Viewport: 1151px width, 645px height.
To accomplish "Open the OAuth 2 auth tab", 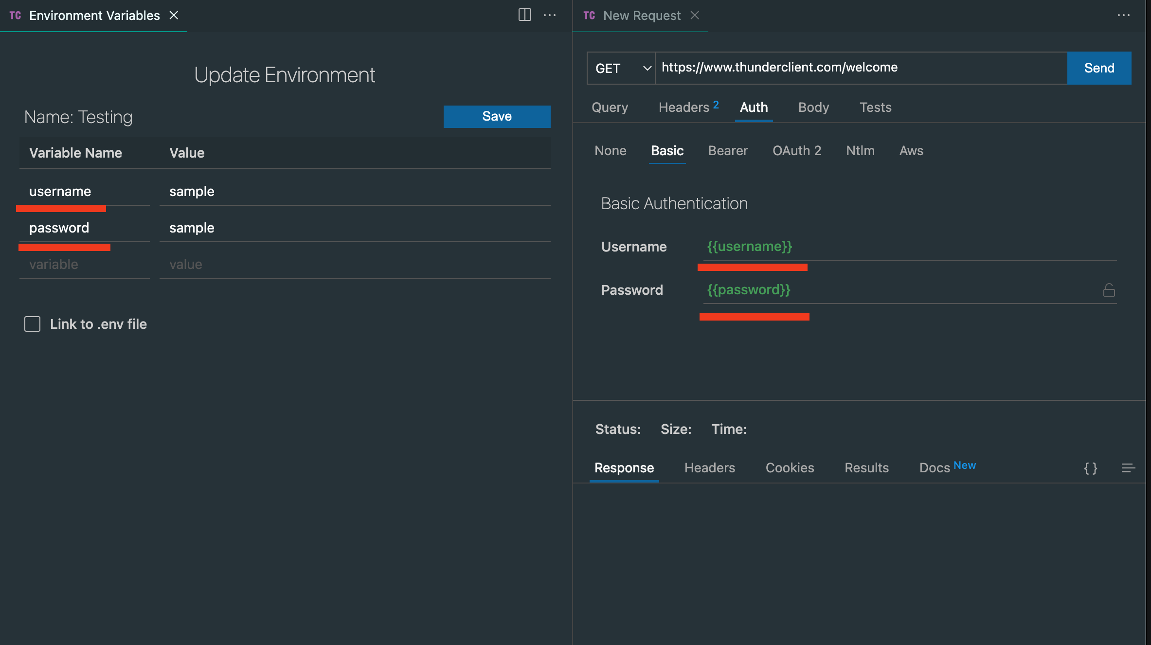I will pos(796,151).
